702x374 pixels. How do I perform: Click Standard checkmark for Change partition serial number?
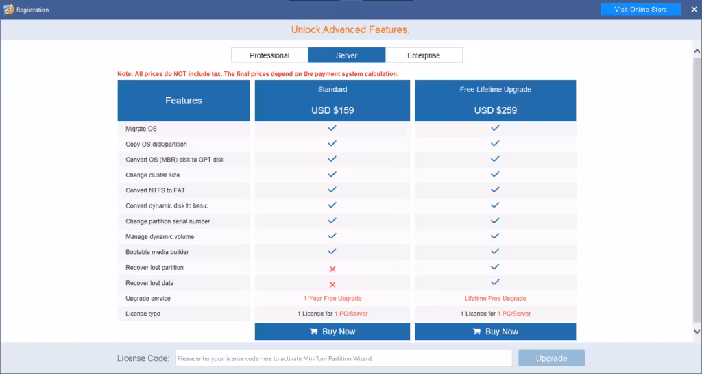332,221
